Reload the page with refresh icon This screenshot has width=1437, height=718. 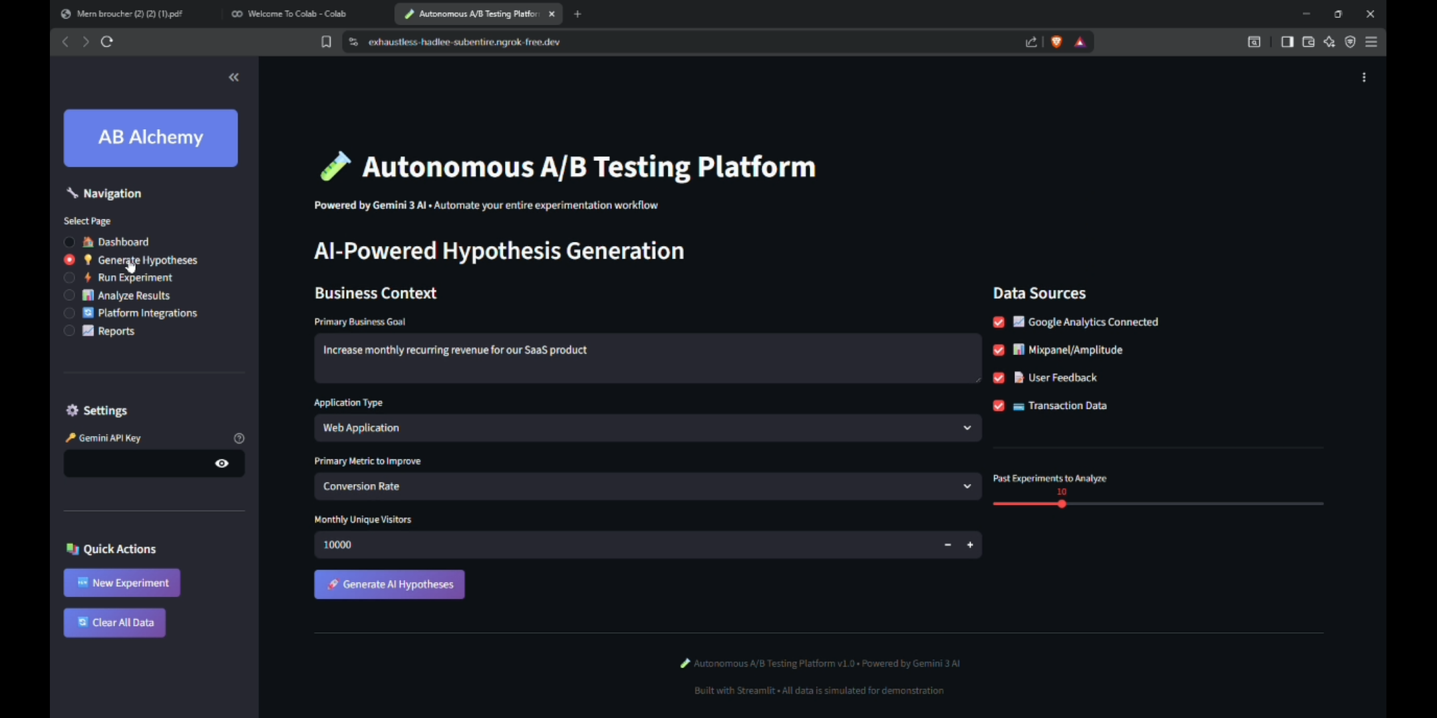click(x=106, y=42)
